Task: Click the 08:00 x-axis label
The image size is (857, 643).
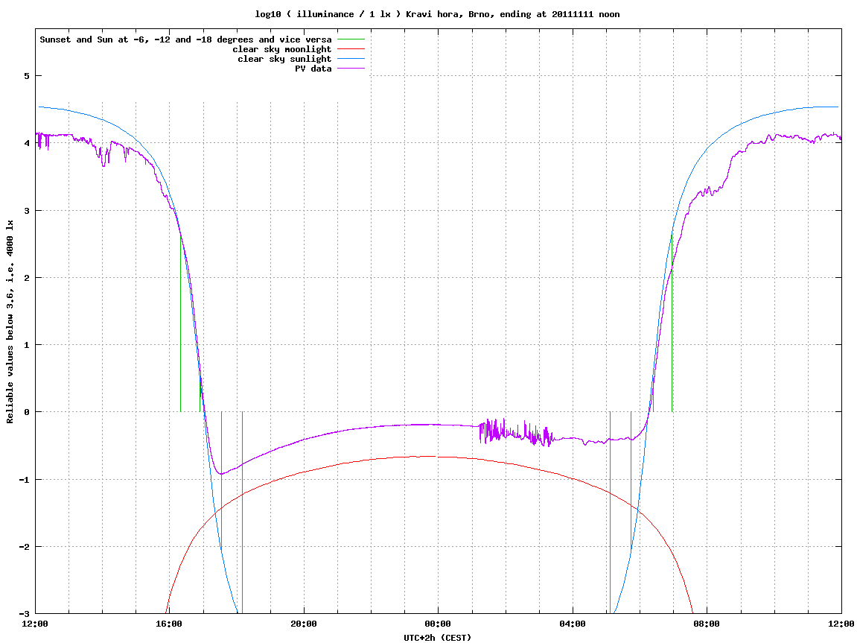Action: 707,624
